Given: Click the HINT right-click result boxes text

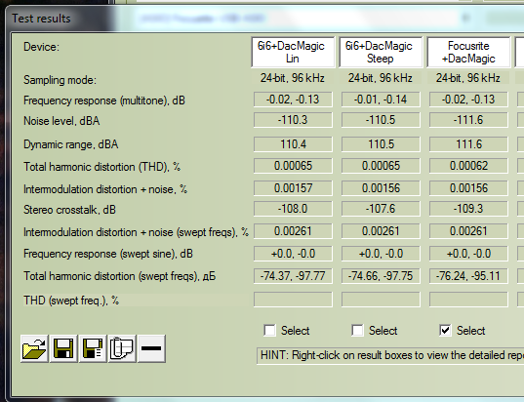Looking at the screenshot, I should pos(390,355).
